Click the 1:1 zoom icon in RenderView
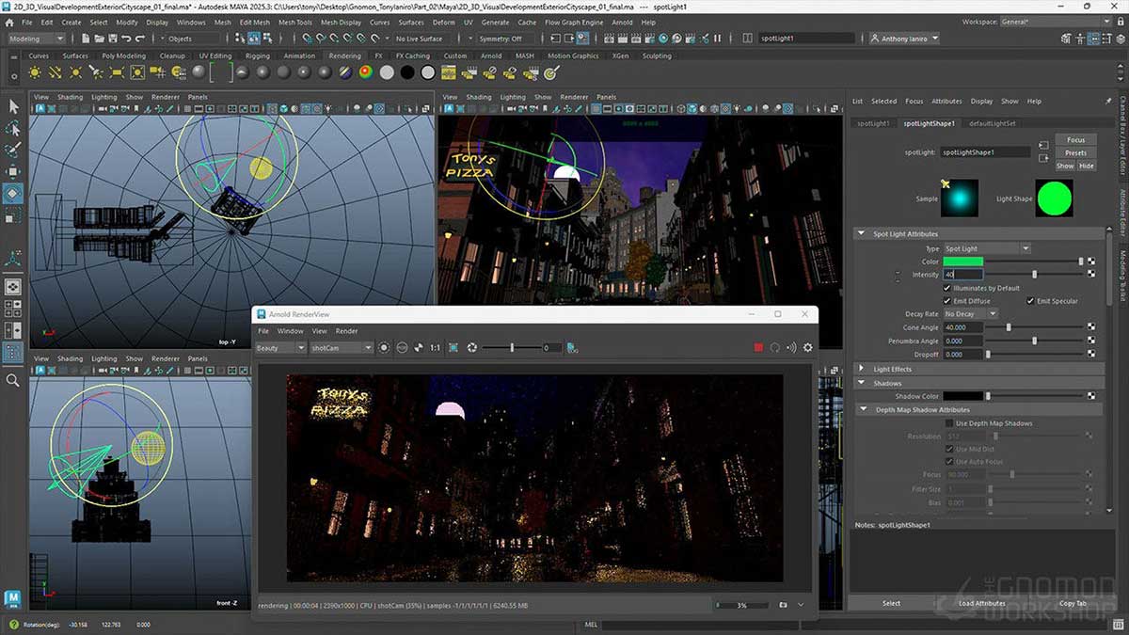Image resolution: width=1129 pixels, height=635 pixels. pos(434,348)
